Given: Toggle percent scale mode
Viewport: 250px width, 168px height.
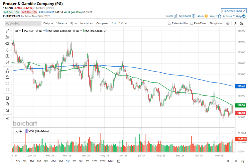Looking at the screenshot, I should 236,161.
